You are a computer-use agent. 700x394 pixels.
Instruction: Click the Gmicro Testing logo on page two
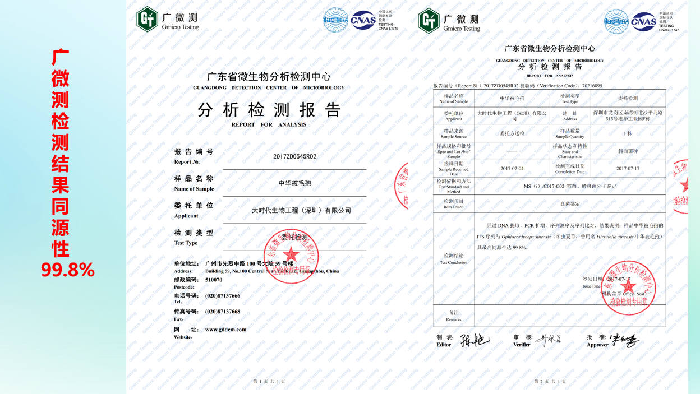[x=449, y=21]
